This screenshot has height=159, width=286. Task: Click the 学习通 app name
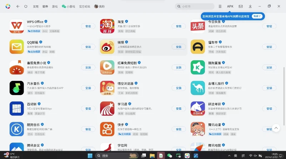(x=122, y=104)
